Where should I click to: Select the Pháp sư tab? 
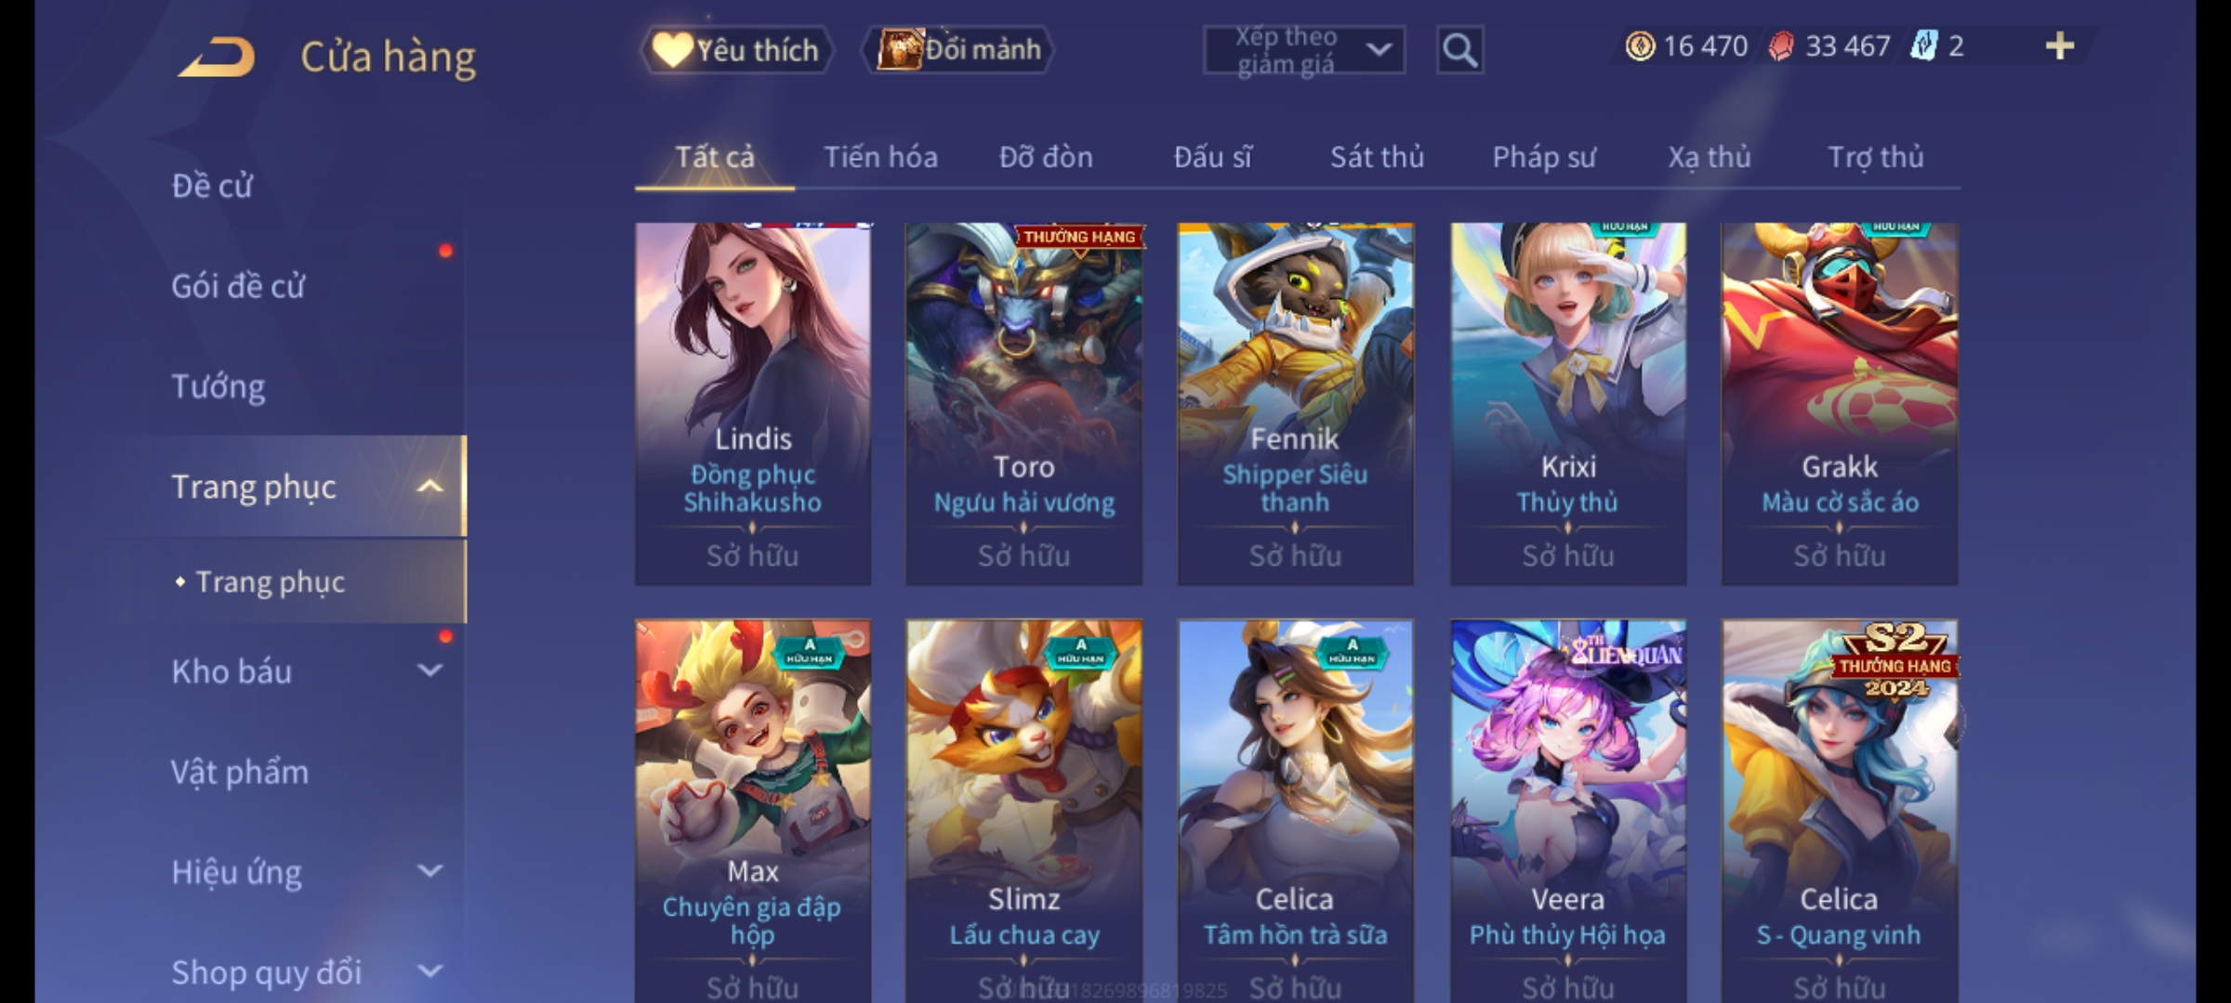(x=1544, y=157)
